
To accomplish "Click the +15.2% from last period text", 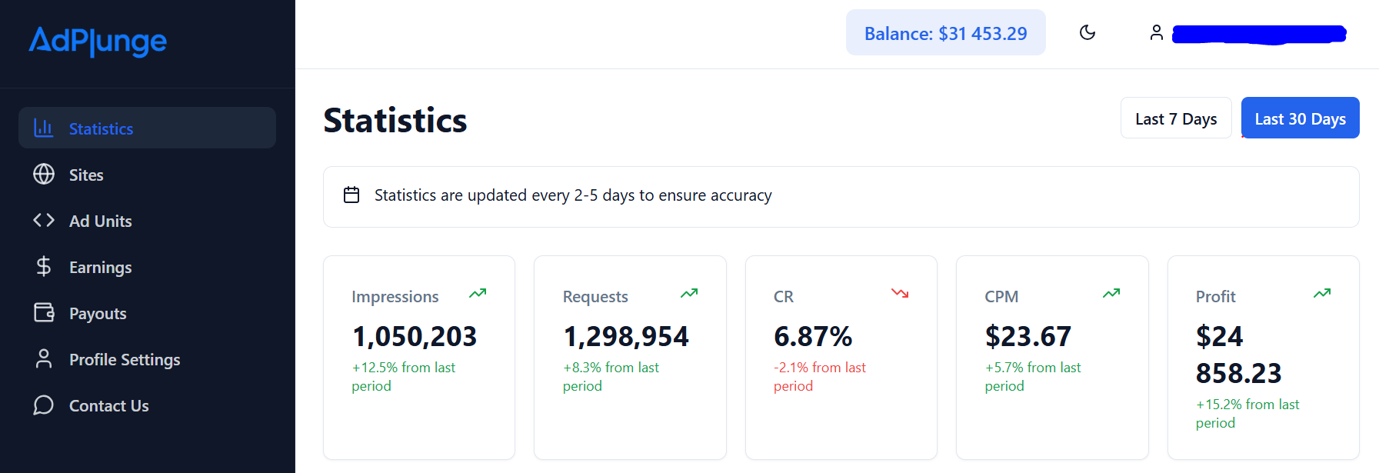I will (x=1247, y=414).
